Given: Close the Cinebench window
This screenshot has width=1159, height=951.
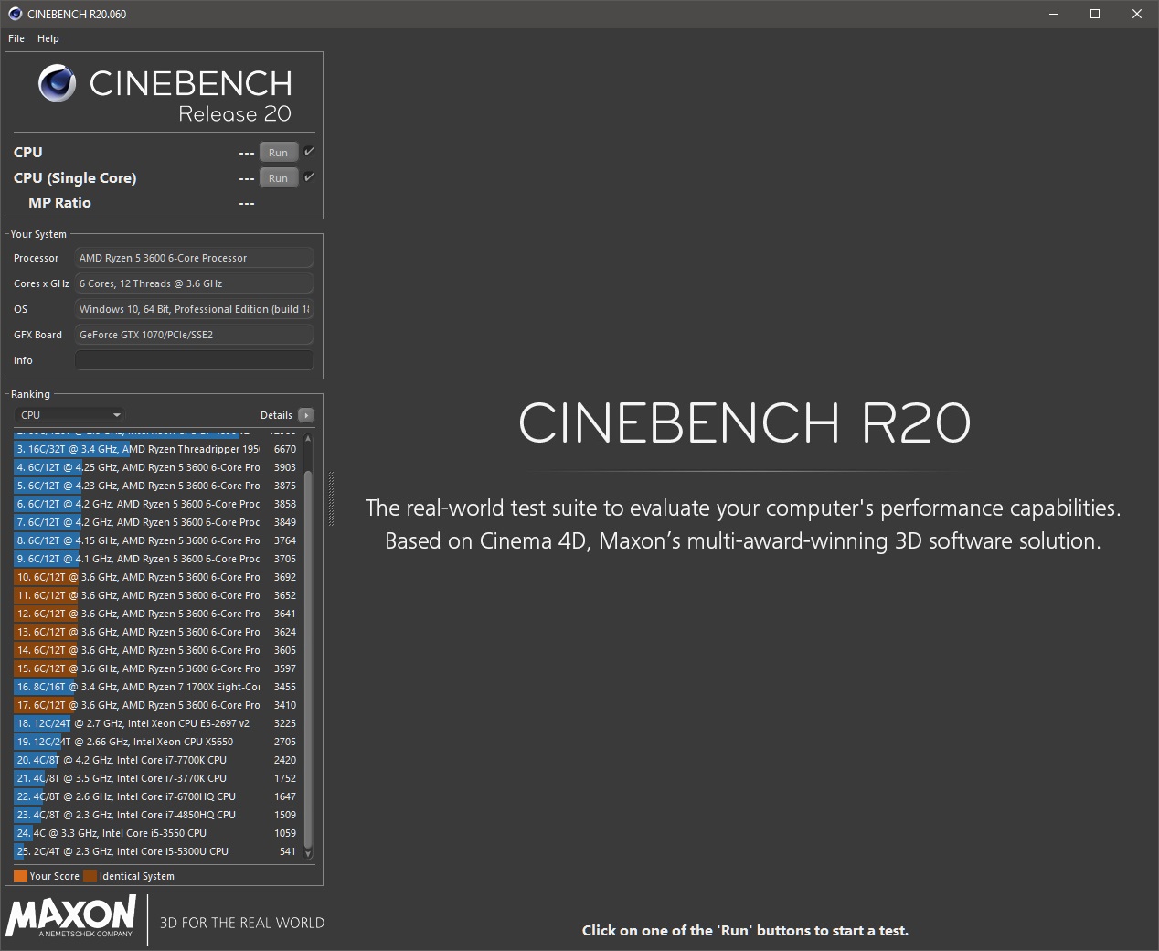Looking at the screenshot, I should (1137, 14).
